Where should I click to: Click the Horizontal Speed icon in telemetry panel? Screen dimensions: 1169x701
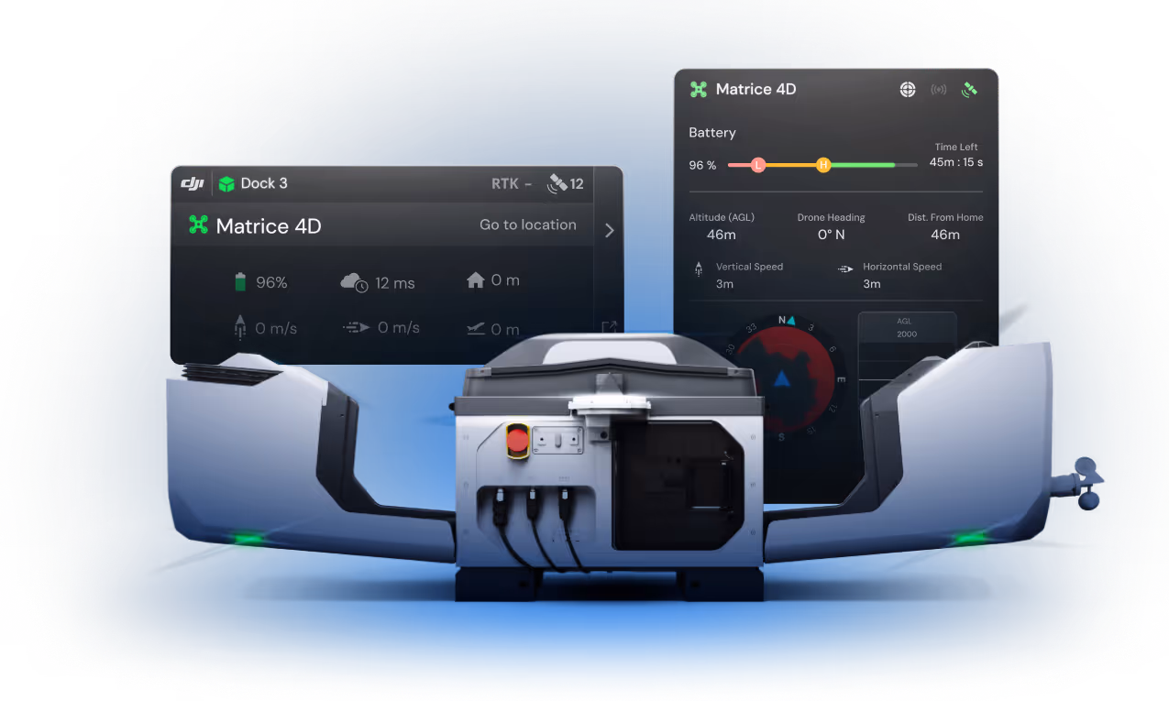tap(845, 268)
